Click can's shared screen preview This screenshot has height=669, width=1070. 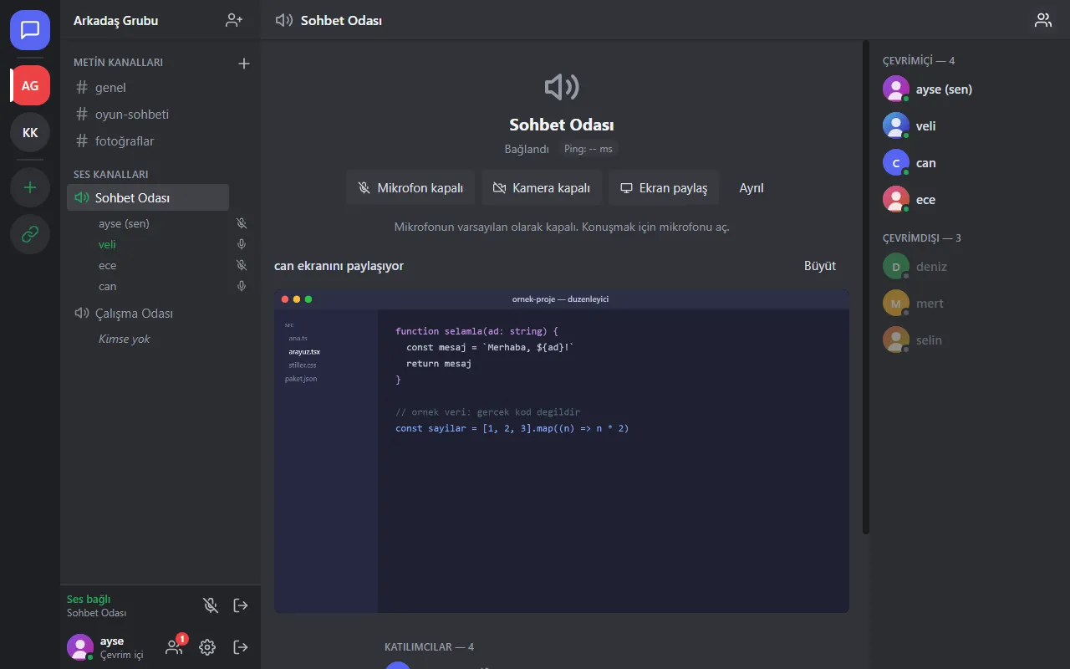click(562, 451)
